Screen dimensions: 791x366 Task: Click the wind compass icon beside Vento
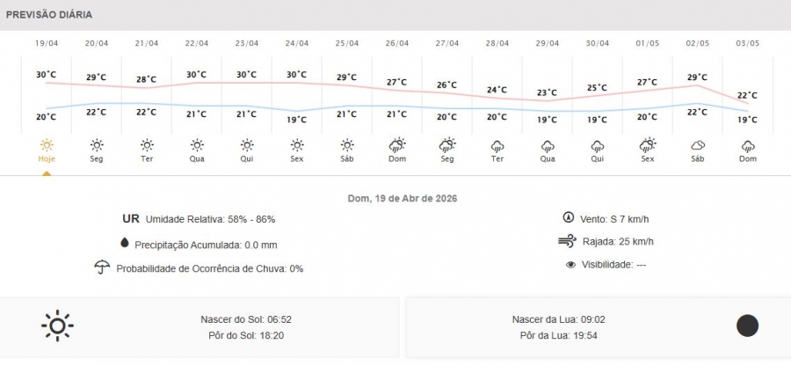[x=568, y=218]
